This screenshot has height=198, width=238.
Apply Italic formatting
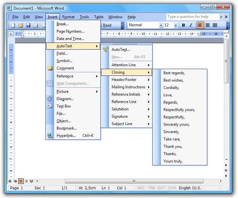coord(191,25)
